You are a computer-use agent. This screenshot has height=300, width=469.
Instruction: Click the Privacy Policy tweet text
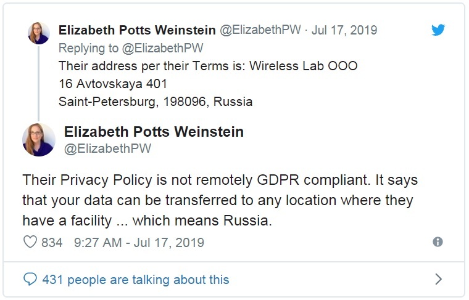pos(220,200)
